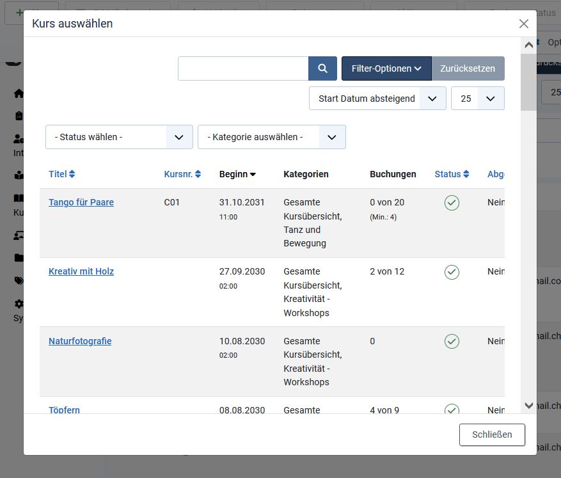Screen dimensions: 561x478
Task: Open the Tango für Paare course link
Action: pyautogui.click(x=81, y=202)
